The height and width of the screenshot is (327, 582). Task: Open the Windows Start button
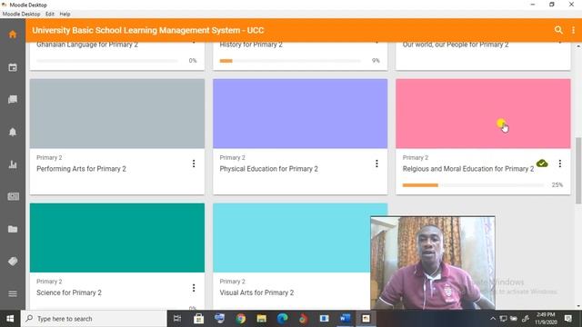10,319
